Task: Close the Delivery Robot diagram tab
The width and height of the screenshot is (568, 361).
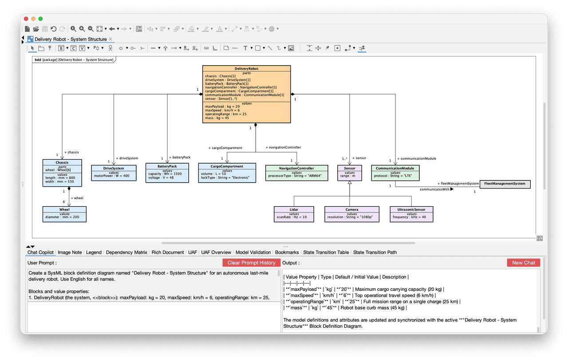Action: [110, 39]
